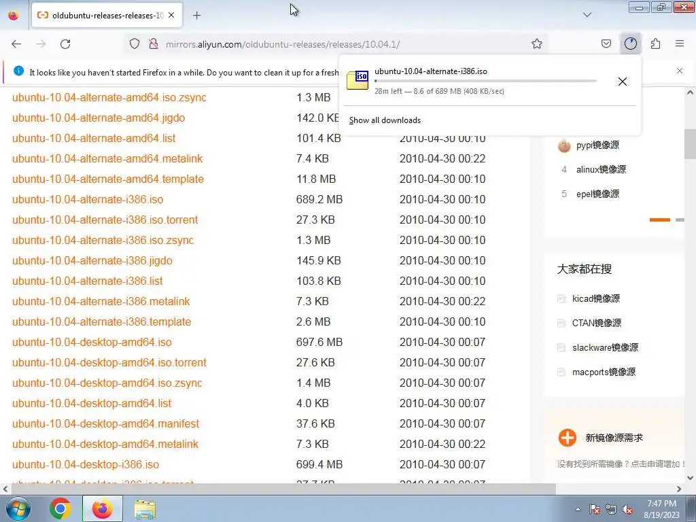Open Firefox application hamburger menu
Viewport: 696px width, 522px height.
point(680,44)
